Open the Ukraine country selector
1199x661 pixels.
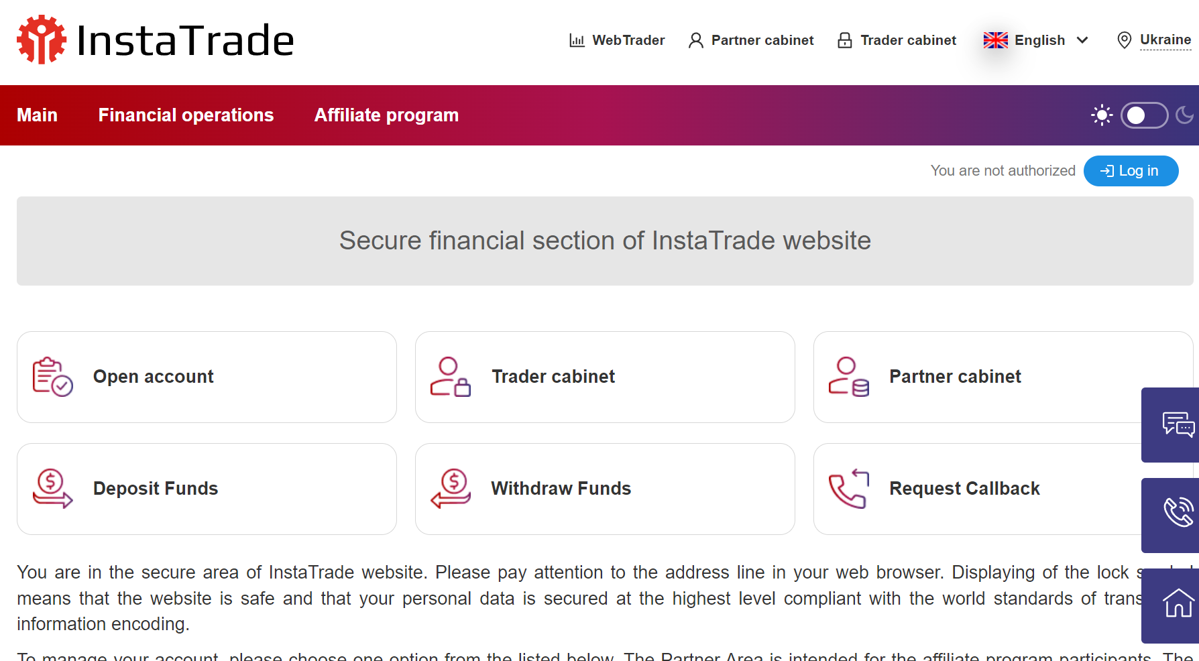tap(1165, 40)
